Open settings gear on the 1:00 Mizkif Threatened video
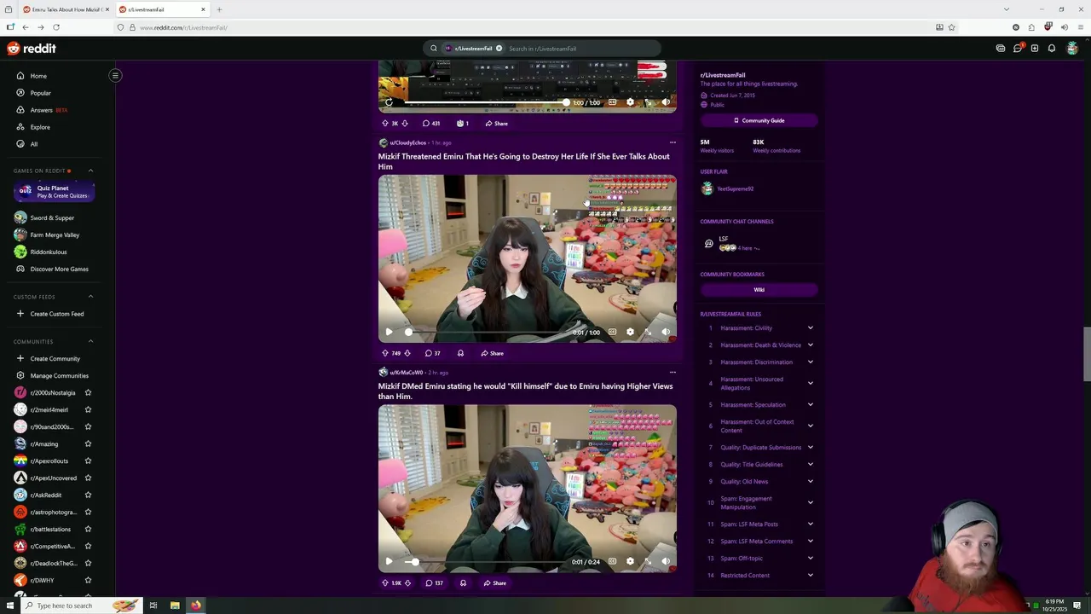Image resolution: width=1091 pixels, height=614 pixels. [x=630, y=332]
